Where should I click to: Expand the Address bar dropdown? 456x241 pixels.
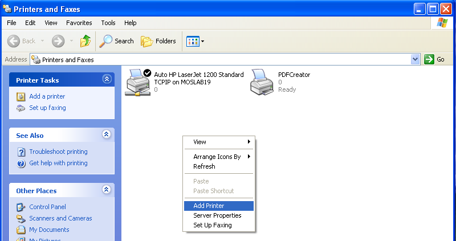click(416, 59)
